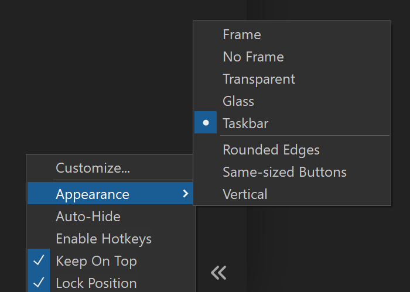
Task: Pick the Glass appearance style
Action: coord(238,101)
